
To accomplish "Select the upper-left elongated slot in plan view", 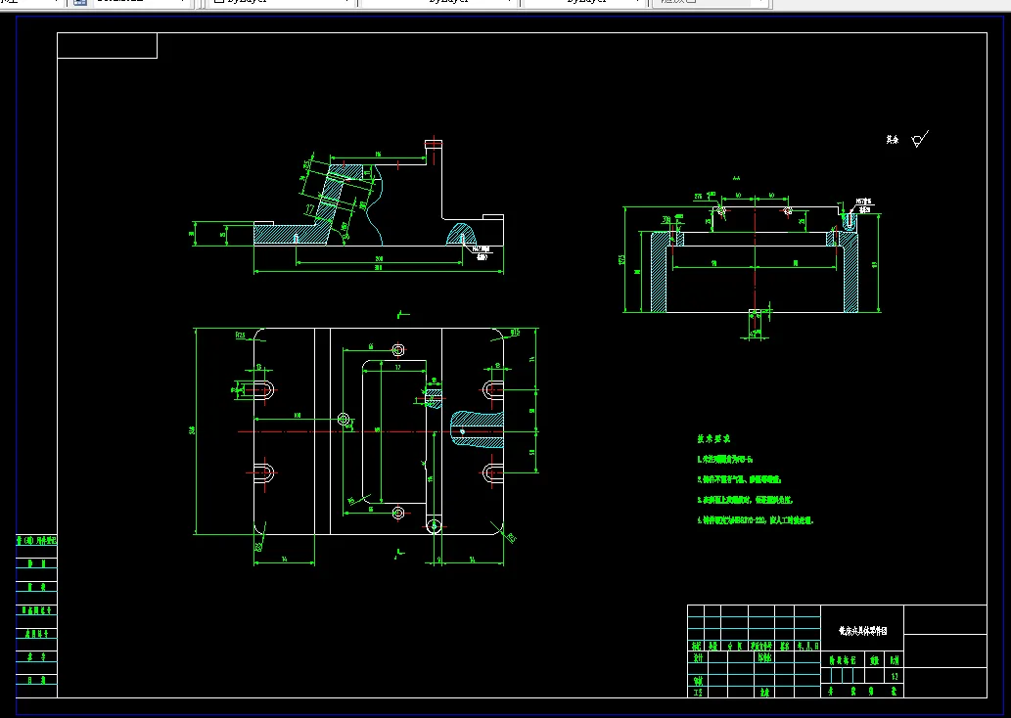I will [x=263, y=390].
